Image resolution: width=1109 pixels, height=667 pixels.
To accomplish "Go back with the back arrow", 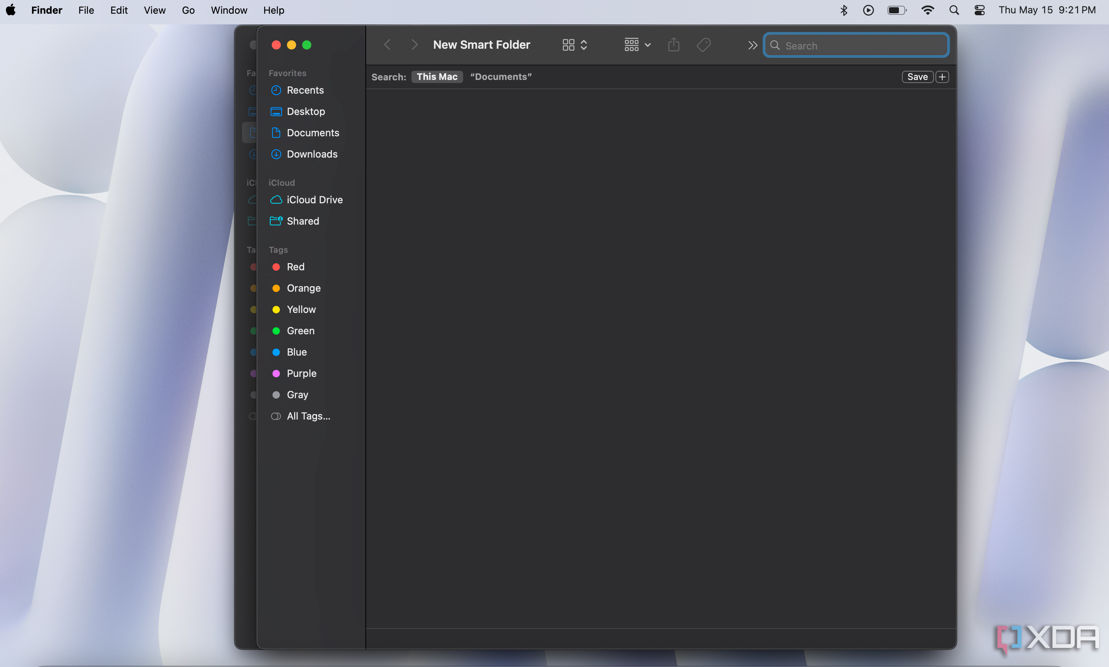I will tap(388, 45).
